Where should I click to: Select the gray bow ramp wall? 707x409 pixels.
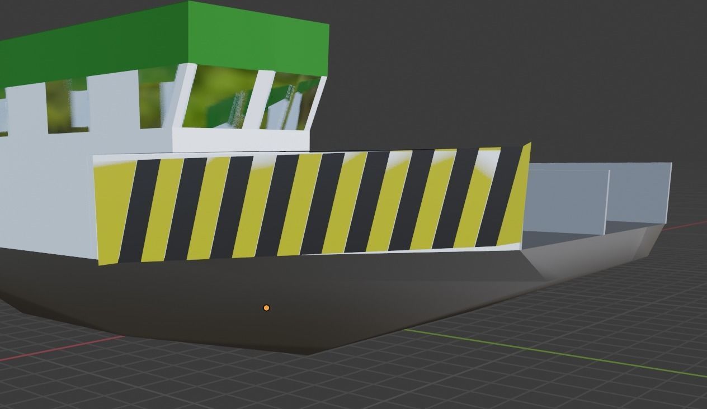[598, 197]
